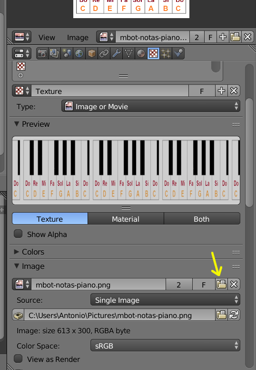Open Object properties cube tab
Image resolution: width=256 pixels, height=370 pixels.
[x=92, y=53]
